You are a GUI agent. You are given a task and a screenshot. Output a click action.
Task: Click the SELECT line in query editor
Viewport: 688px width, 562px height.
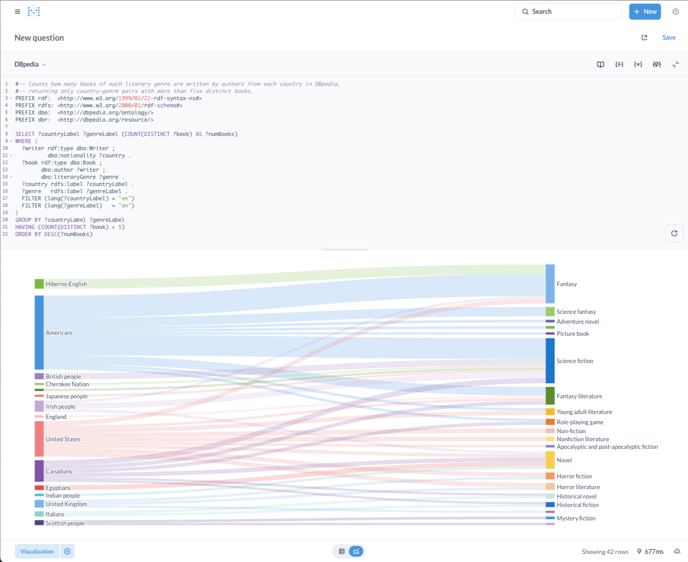coord(126,134)
